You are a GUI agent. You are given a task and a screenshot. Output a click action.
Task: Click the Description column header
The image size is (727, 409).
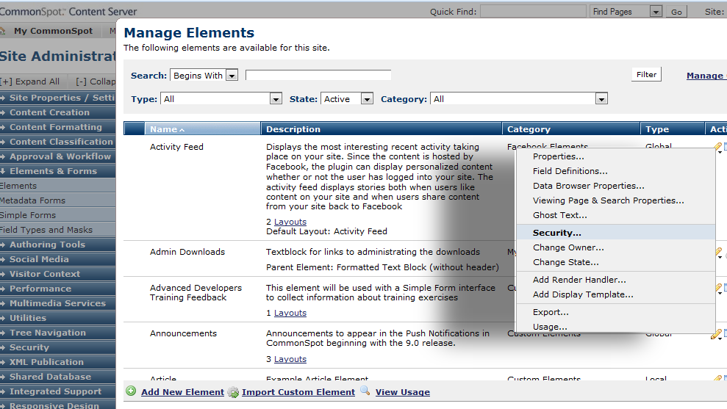(381, 129)
